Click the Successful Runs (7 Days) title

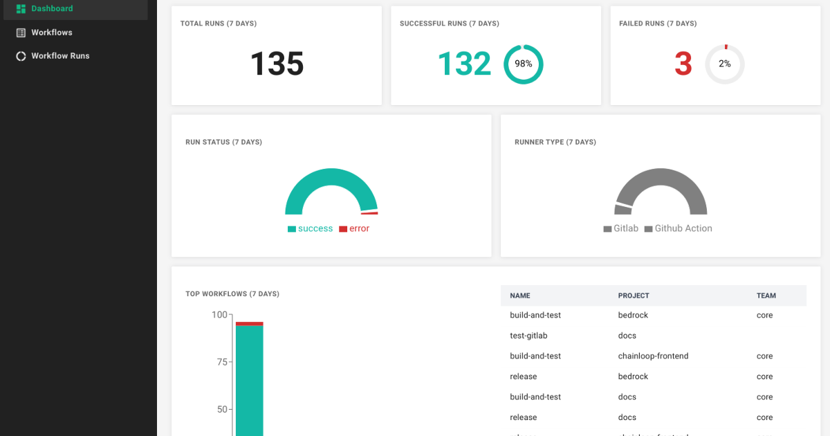(450, 24)
